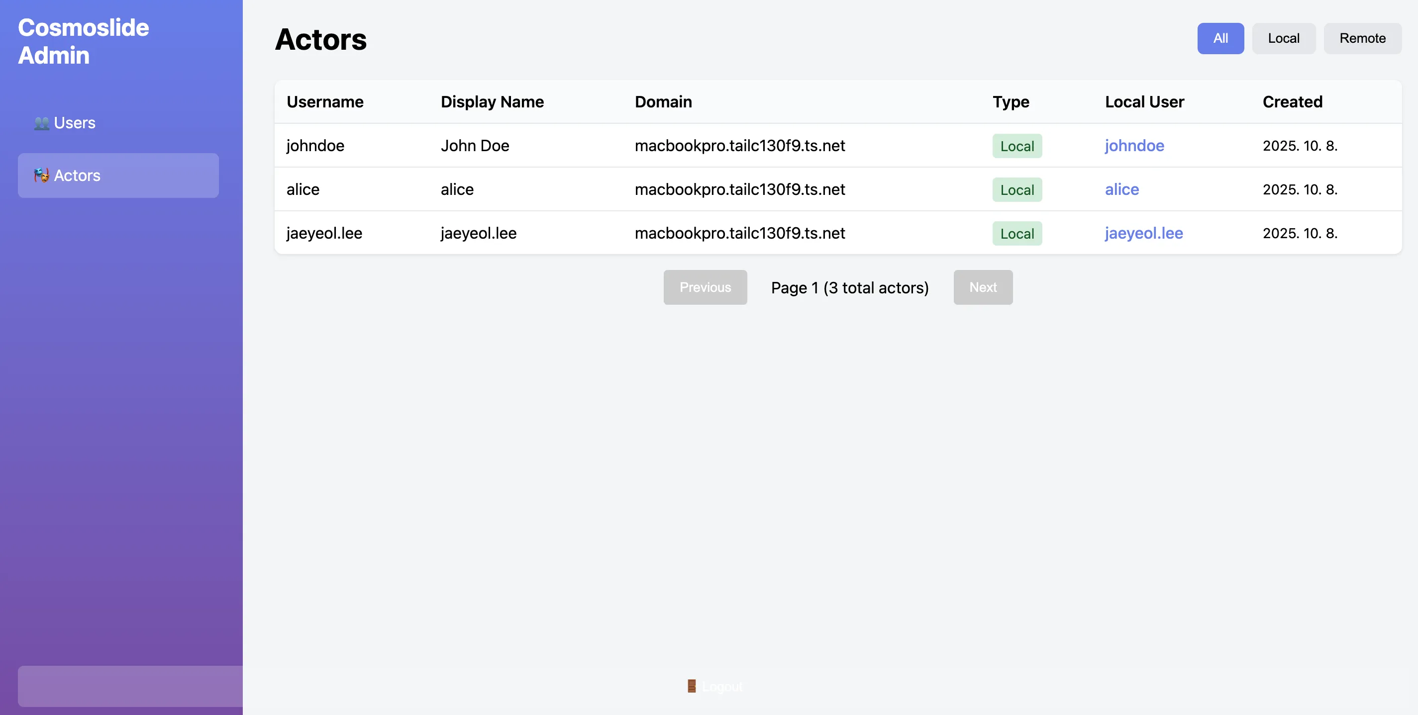Open alice local user link
The image size is (1418, 715).
pos(1121,189)
